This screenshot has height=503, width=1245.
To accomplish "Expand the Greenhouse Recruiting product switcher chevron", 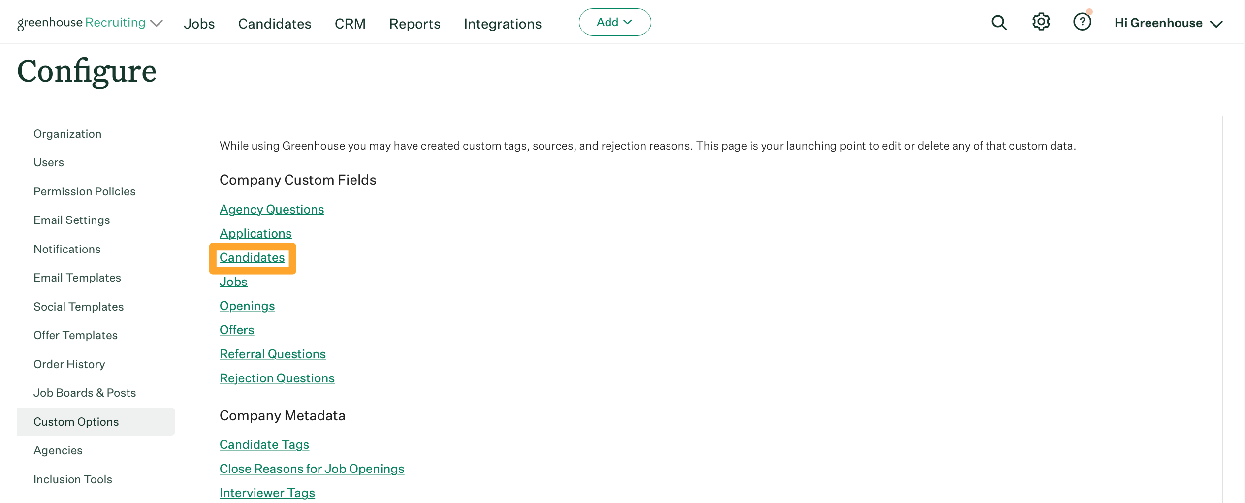I will click(157, 24).
